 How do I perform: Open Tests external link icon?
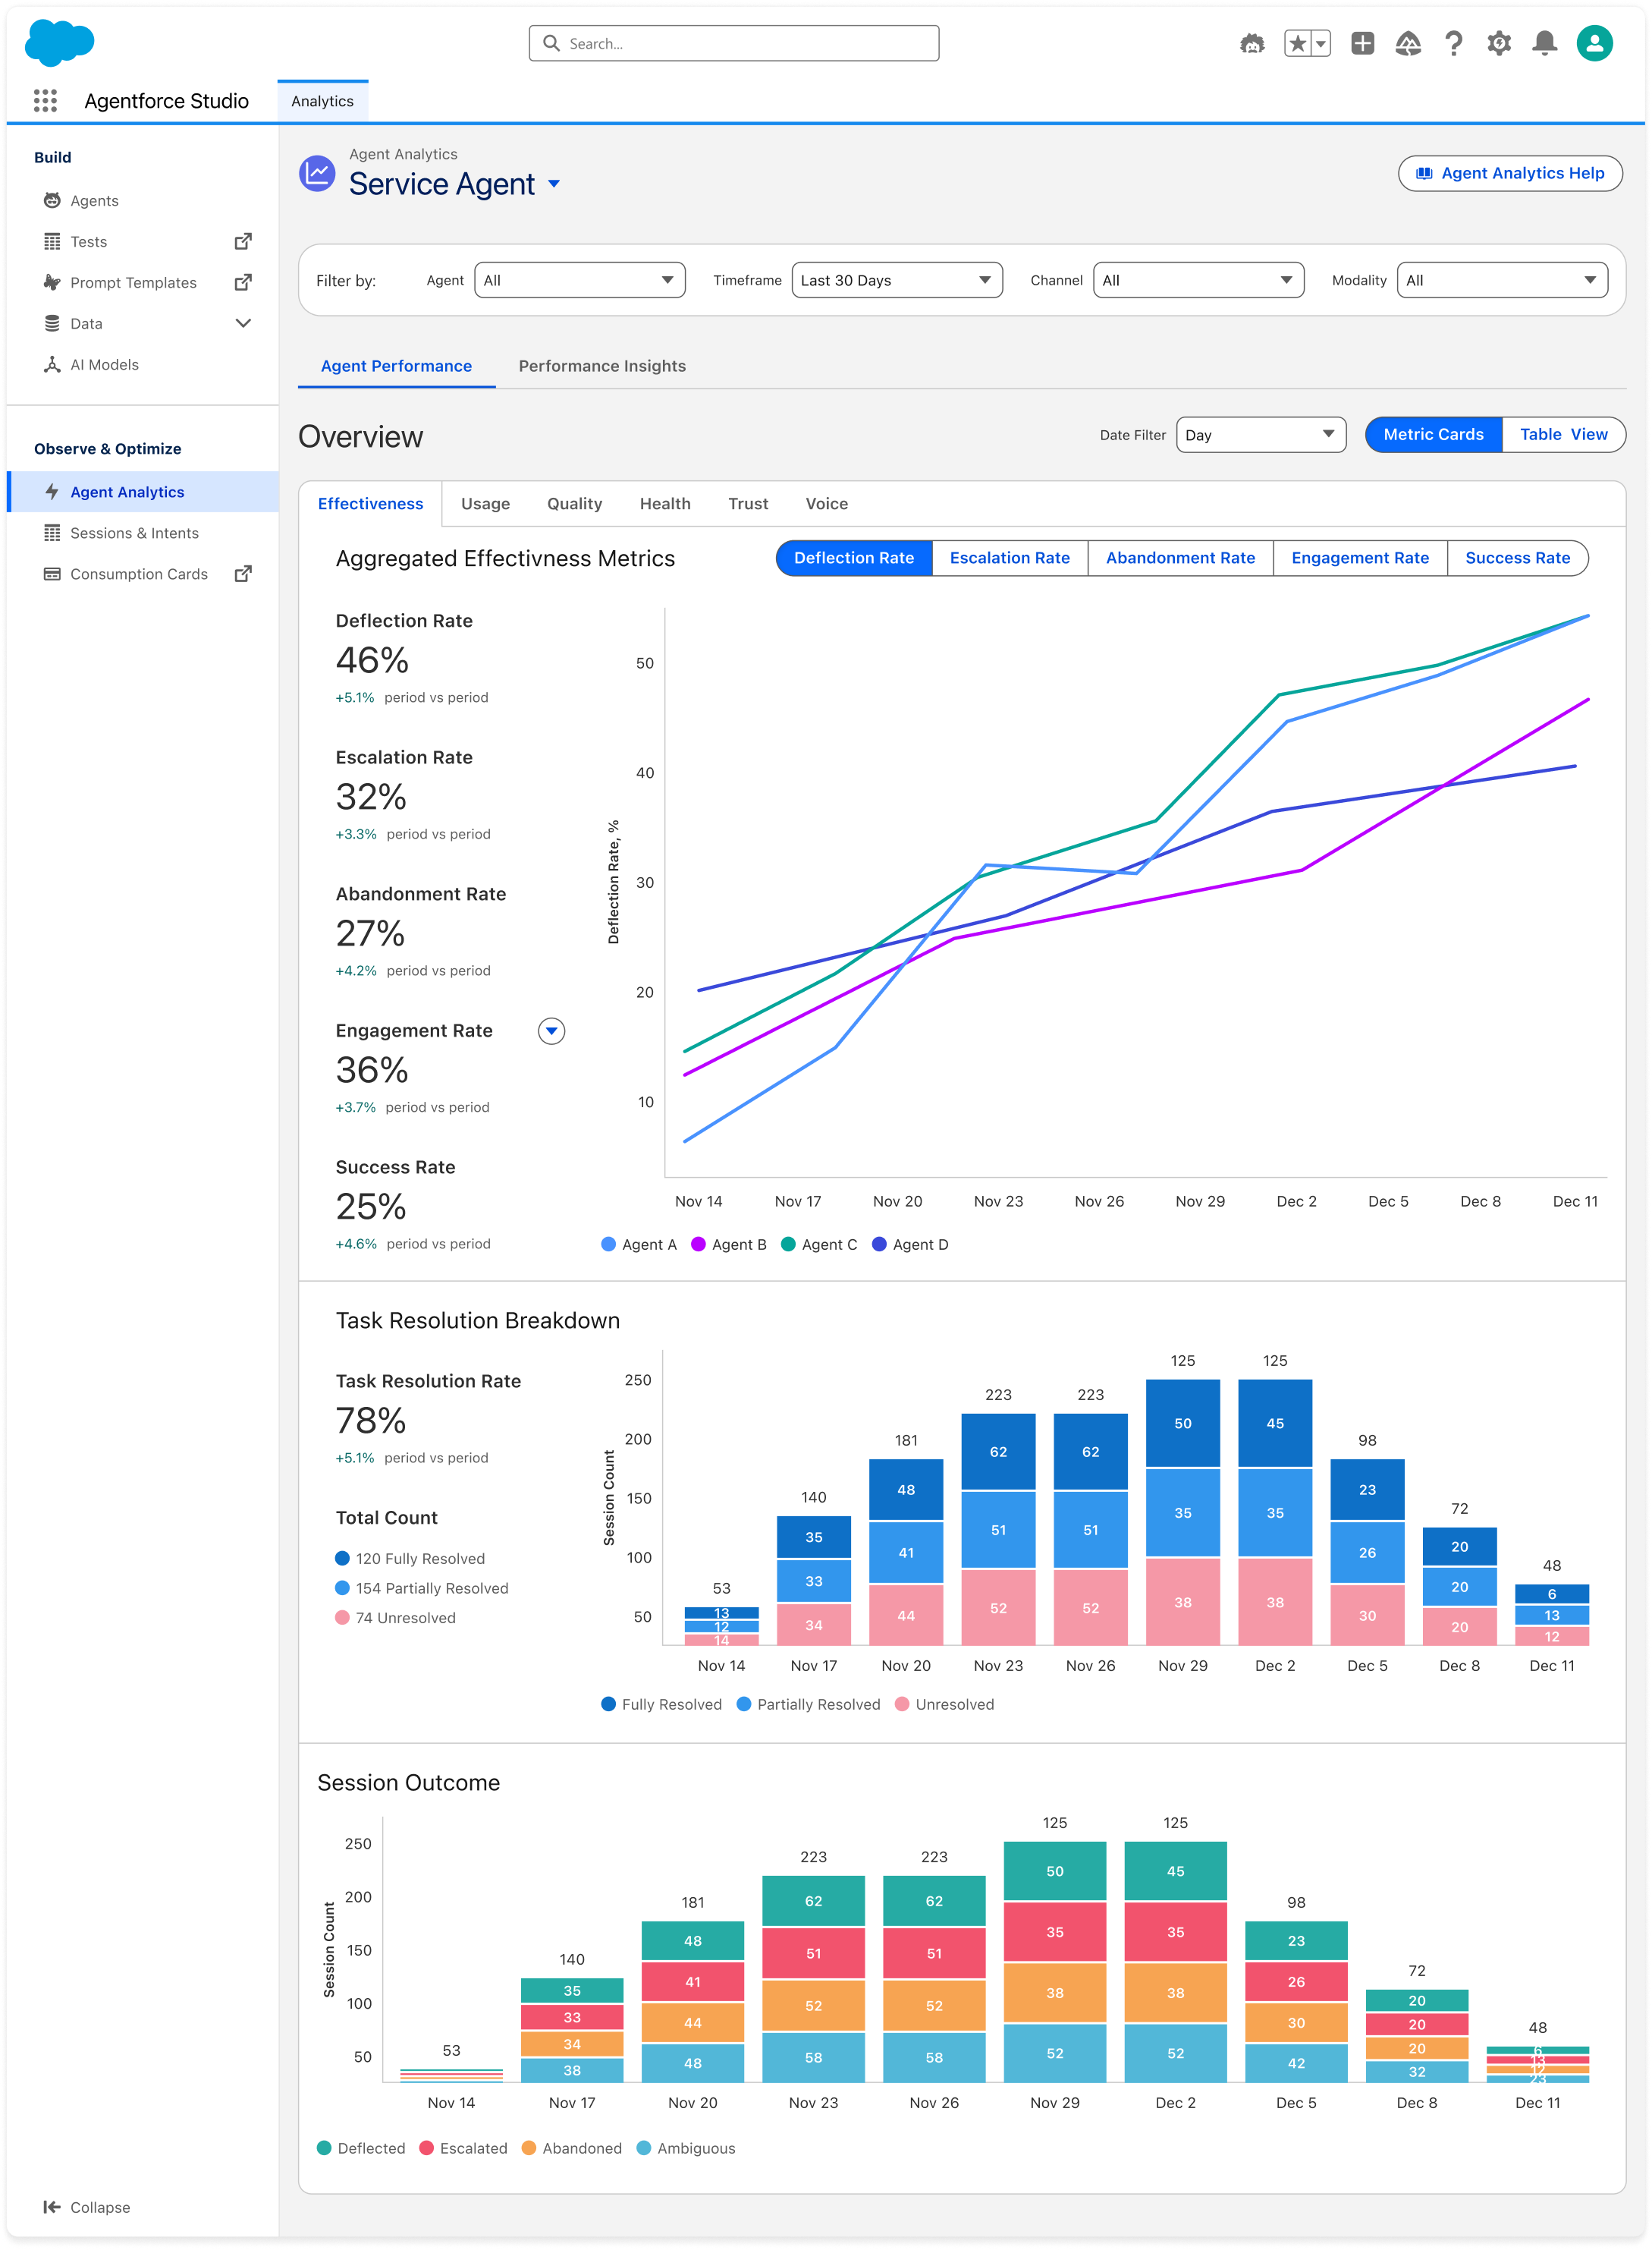click(243, 241)
